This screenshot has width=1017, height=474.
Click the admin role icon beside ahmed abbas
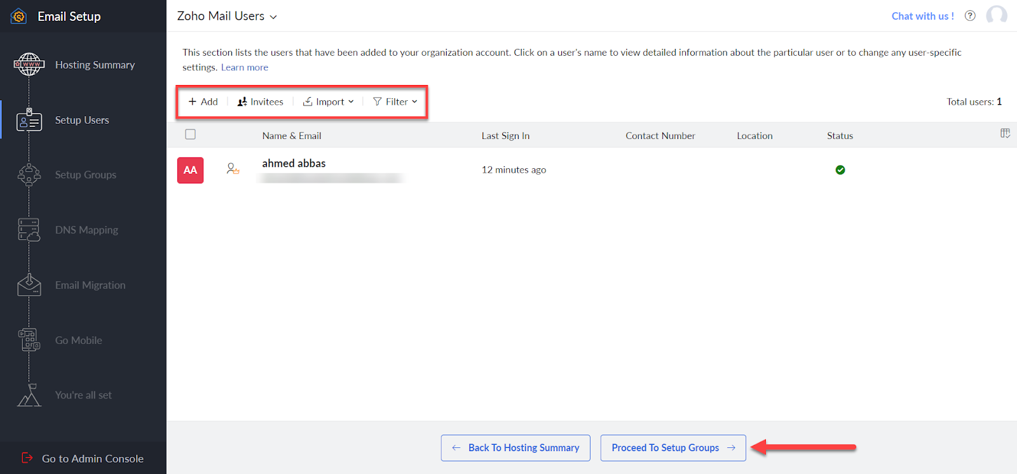pyautogui.click(x=233, y=169)
